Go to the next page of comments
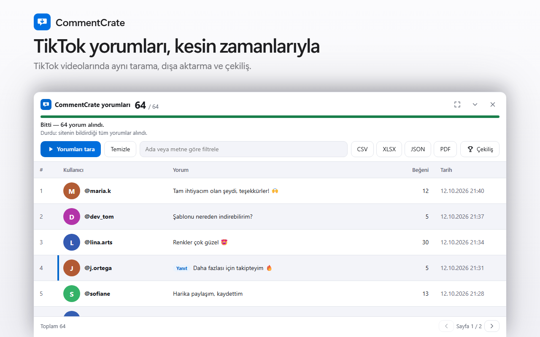 coord(492,326)
